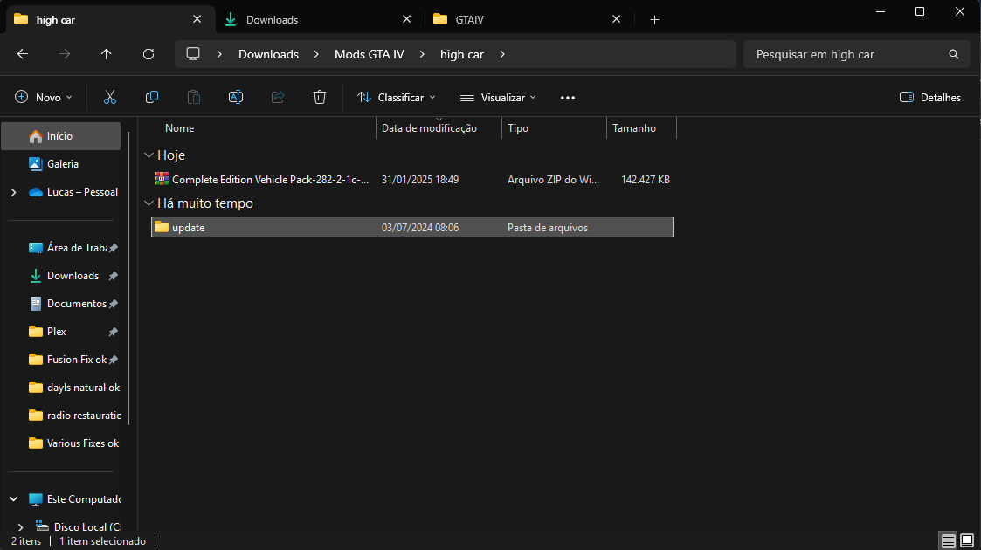
Task: Click the pin icon beside Plex
Action: pos(114,332)
